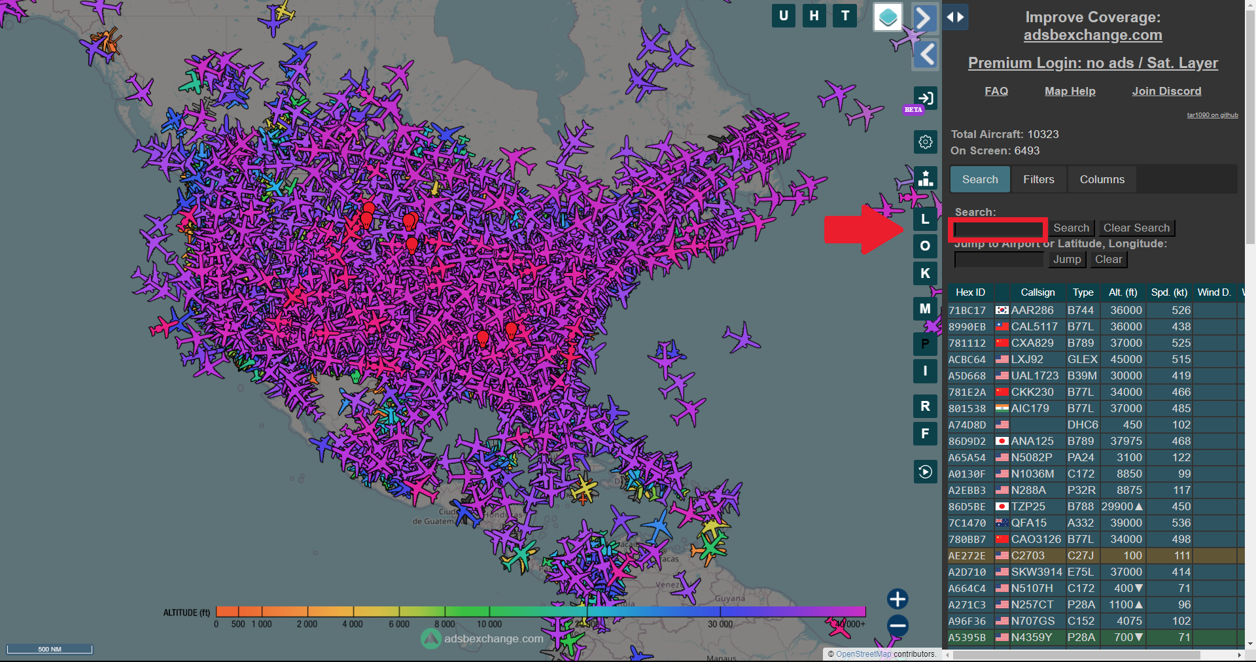Click the F follow button
Screen dimensions: 1256x662
tap(925, 434)
